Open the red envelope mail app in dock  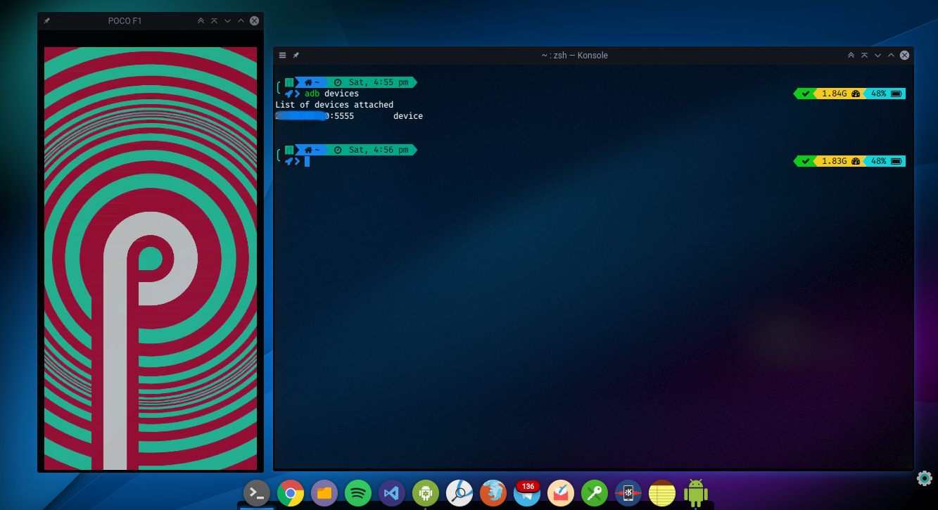pos(561,493)
